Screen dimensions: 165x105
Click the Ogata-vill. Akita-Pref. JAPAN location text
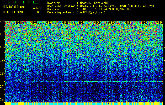(117, 6)
